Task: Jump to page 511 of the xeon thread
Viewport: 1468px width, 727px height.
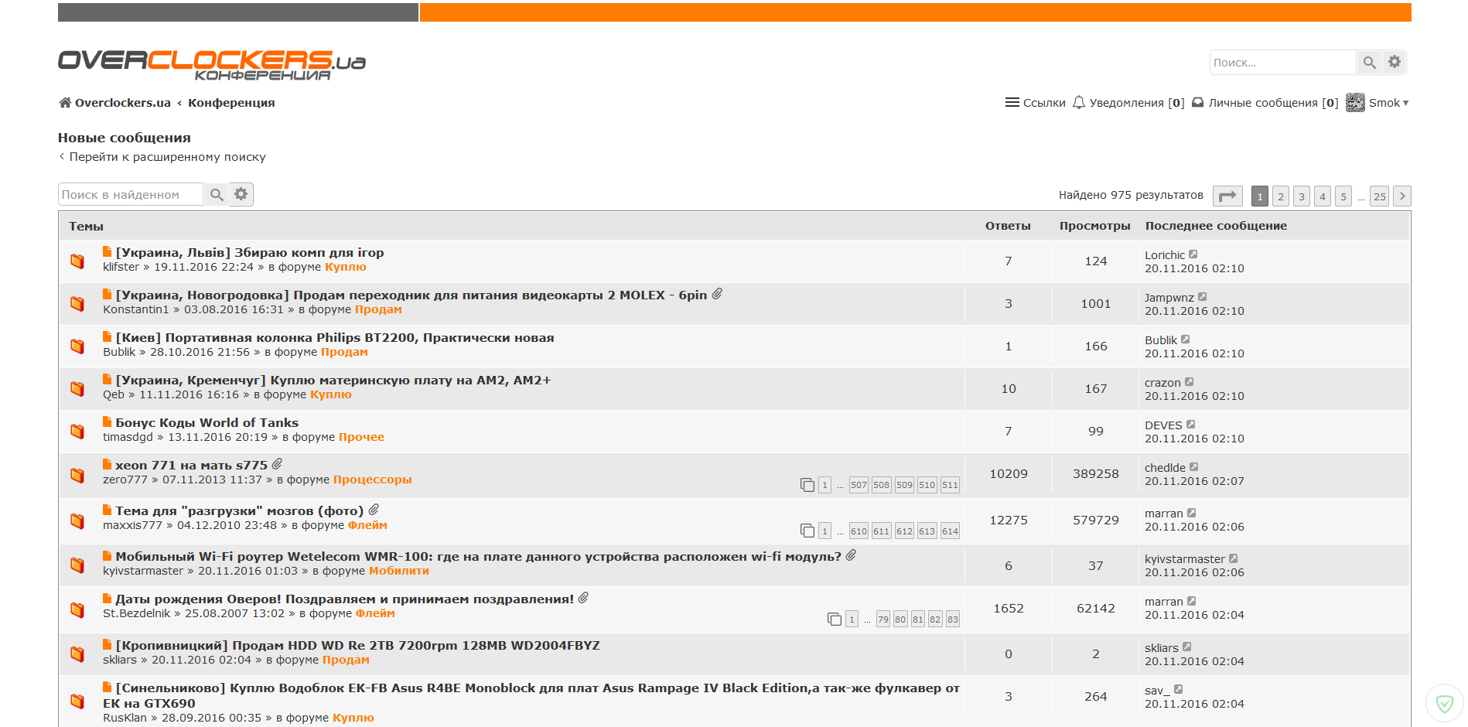Action: 949,485
